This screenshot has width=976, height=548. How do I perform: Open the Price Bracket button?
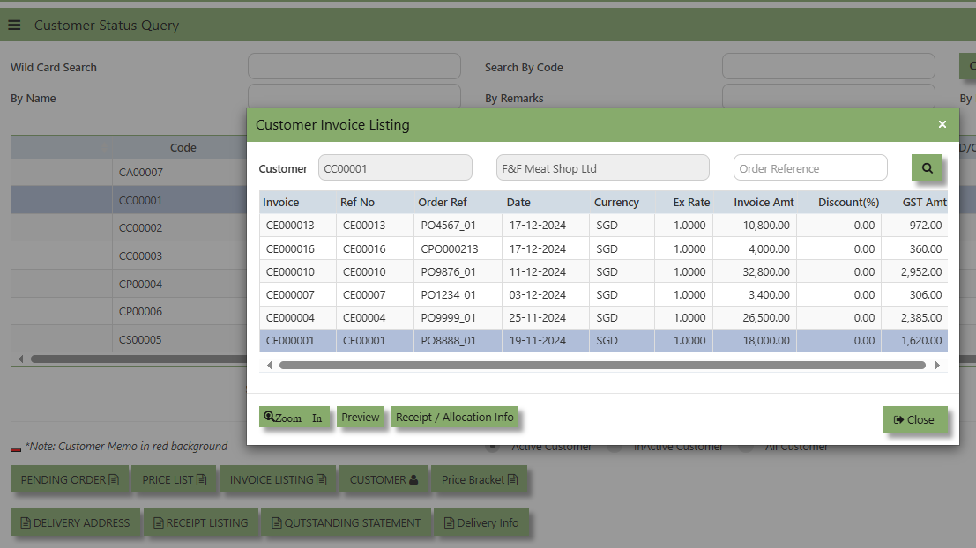click(480, 479)
